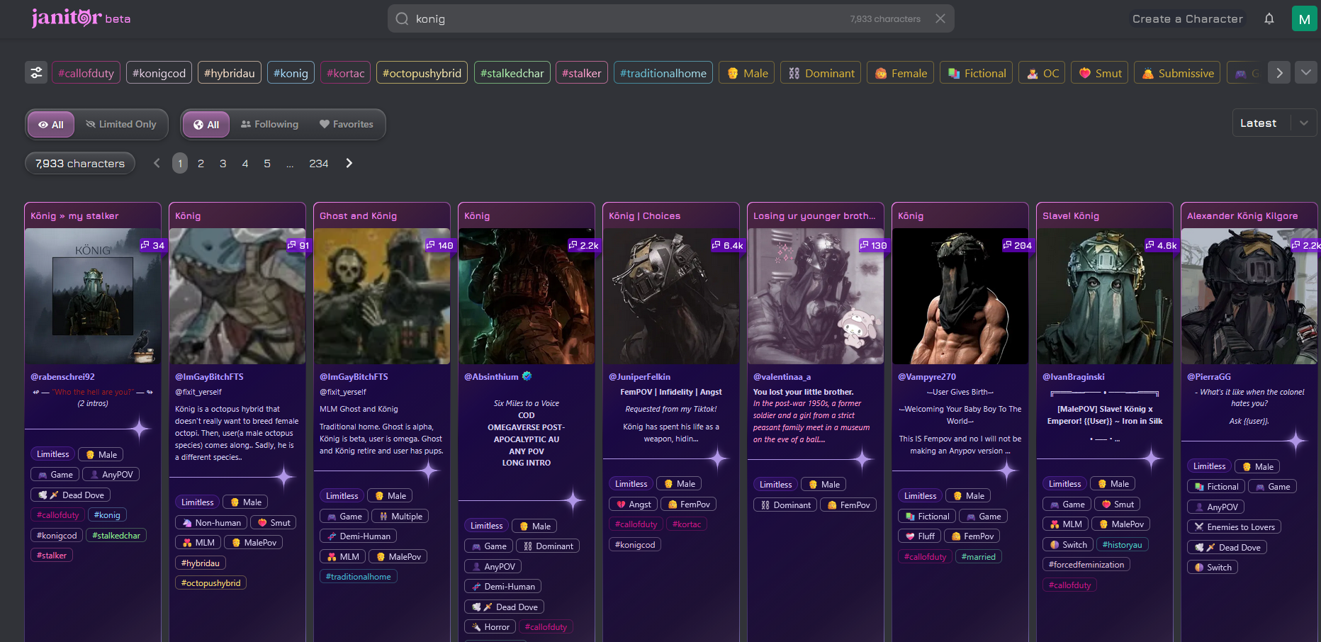The height and width of the screenshot is (642, 1321).
Task: Toggle the #konig filter tag
Action: click(291, 73)
